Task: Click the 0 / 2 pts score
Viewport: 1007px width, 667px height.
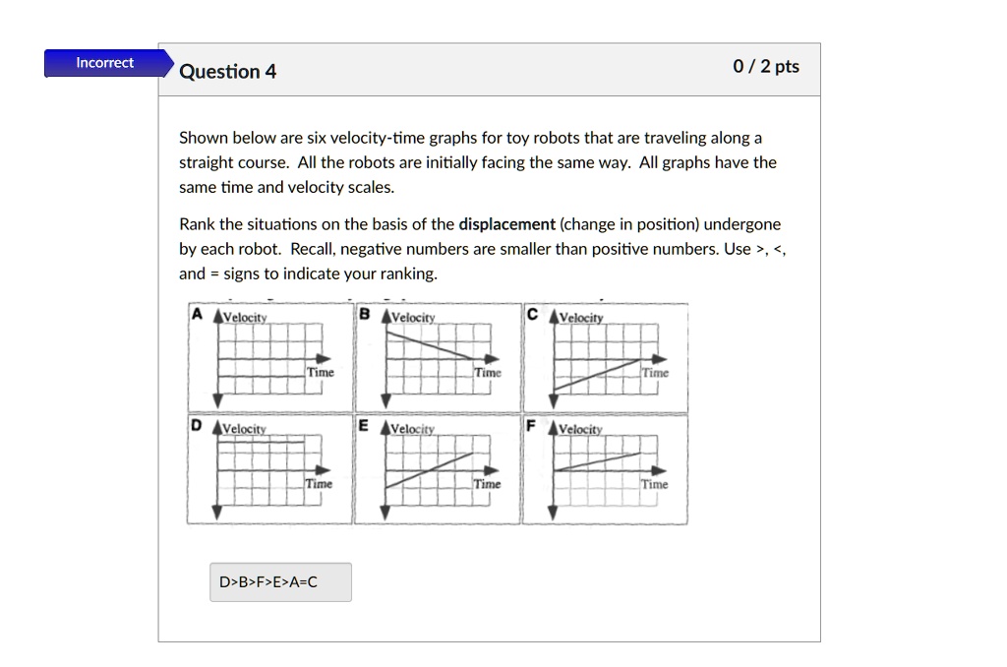Action: (x=766, y=67)
